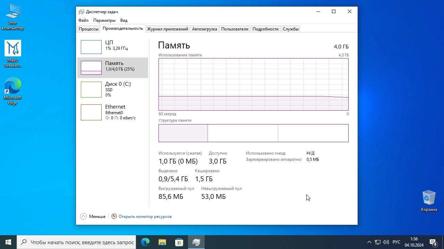Image resolution: width=444 pixels, height=249 pixels.
Task: Click the memory mini graph thumbnail
Action: (x=91, y=68)
